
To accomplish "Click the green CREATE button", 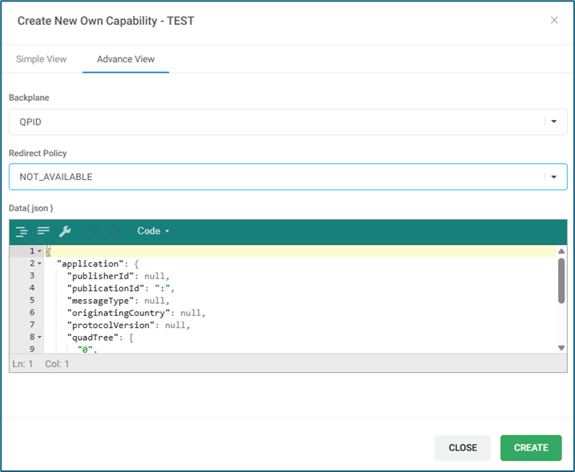I will click(x=531, y=448).
